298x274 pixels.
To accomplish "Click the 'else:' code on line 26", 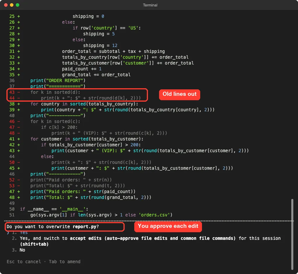I will coord(68,22).
